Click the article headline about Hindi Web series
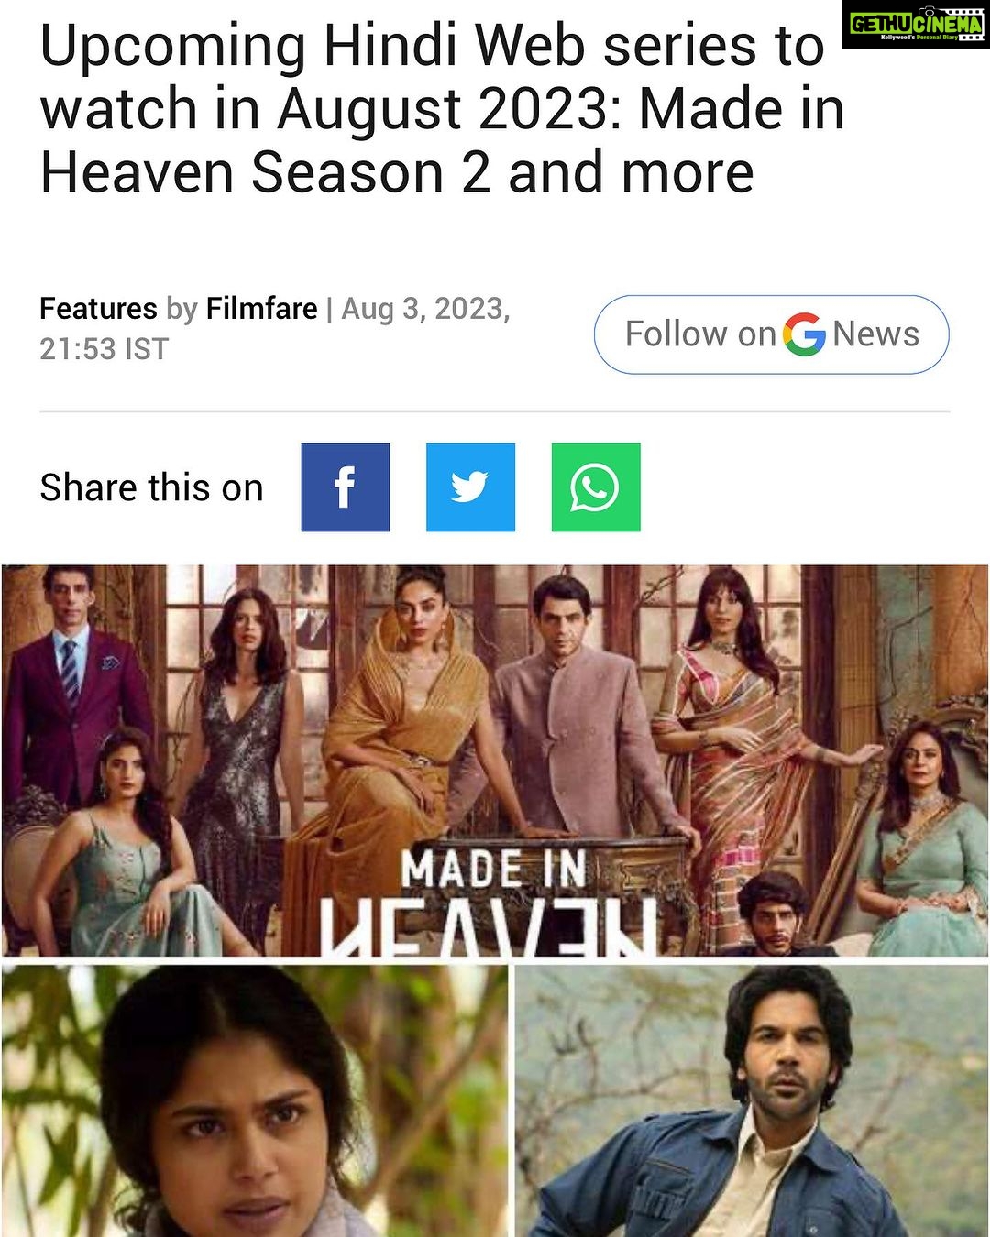 coord(442,109)
